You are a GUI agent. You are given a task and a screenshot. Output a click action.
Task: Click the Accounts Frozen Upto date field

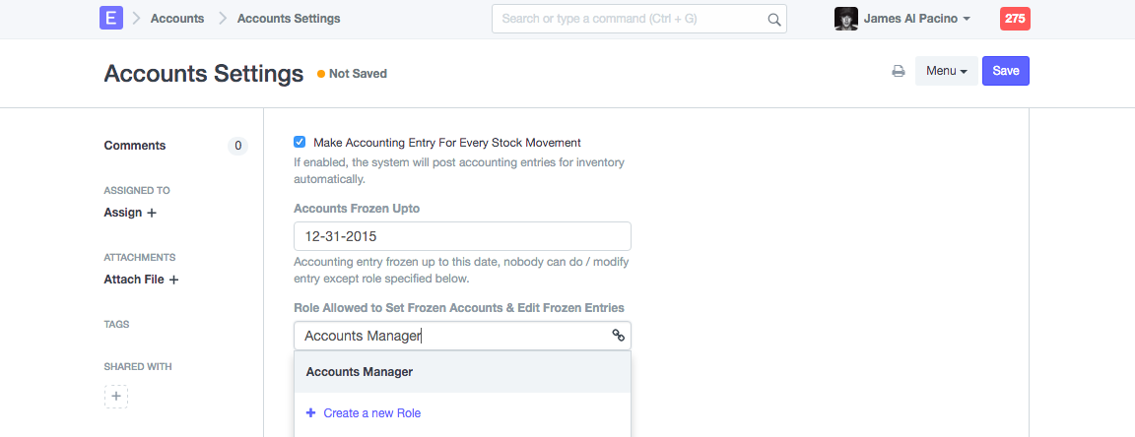click(x=462, y=236)
